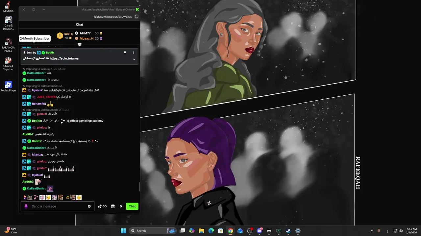The image size is (421, 236).
Task: Click the taskbar Search box
Action: click(x=154, y=231)
